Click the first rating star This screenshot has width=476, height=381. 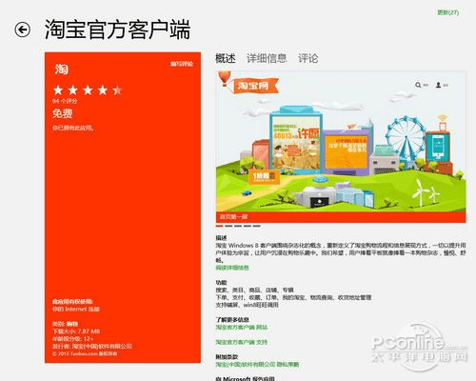(x=58, y=90)
